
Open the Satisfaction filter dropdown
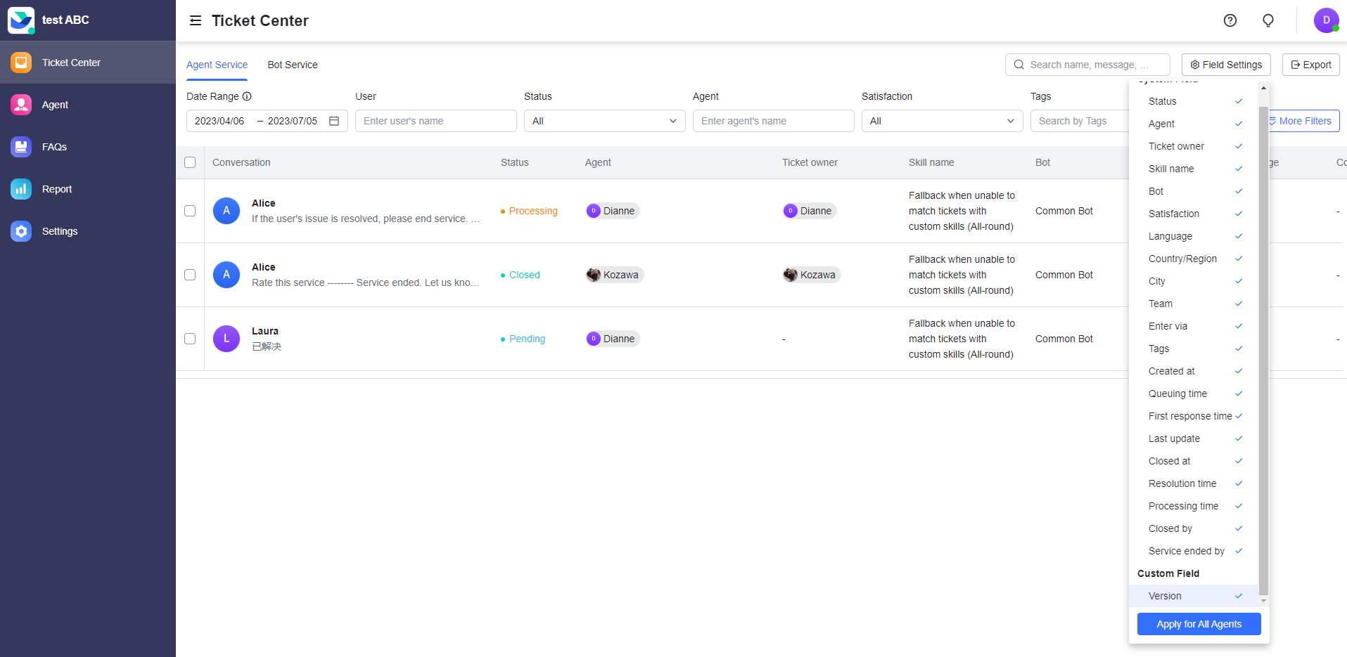942,120
